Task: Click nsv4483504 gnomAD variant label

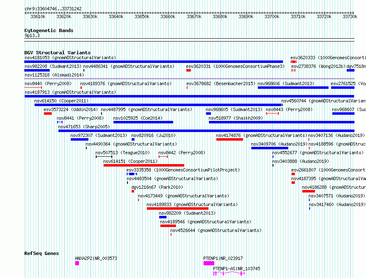Action: [x=172, y=178]
